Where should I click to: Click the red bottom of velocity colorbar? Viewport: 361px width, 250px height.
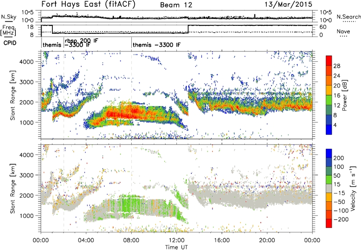pyautogui.click(x=329, y=223)
